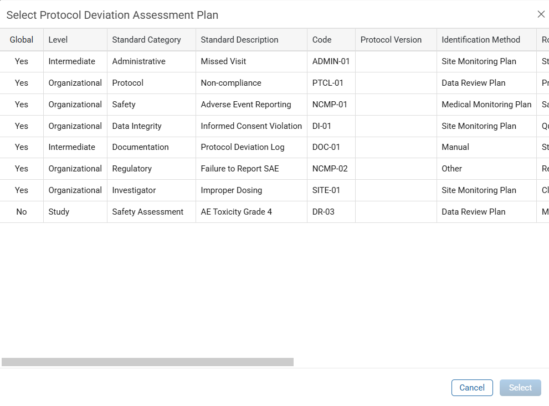This screenshot has height=406, width=549.
Task: Click Site Monitoring Plan in ADMIN-01 row
Action: point(487,61)
